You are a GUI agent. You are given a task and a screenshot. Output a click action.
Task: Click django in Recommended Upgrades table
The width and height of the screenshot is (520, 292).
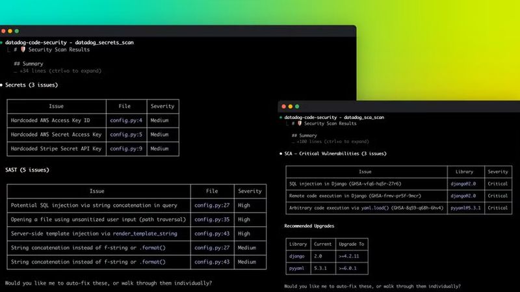point(296,256)
